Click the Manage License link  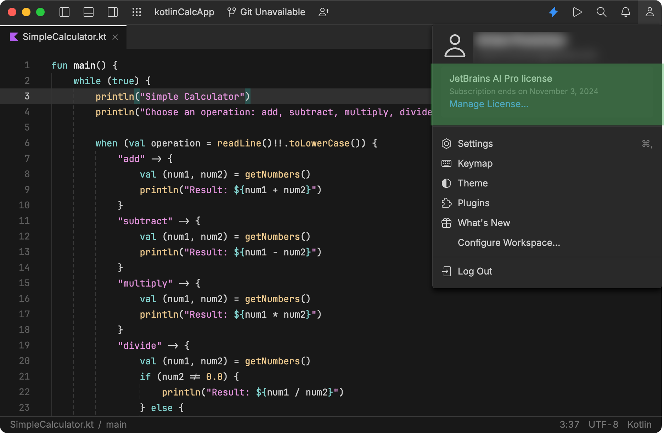(x=489, y=104)
